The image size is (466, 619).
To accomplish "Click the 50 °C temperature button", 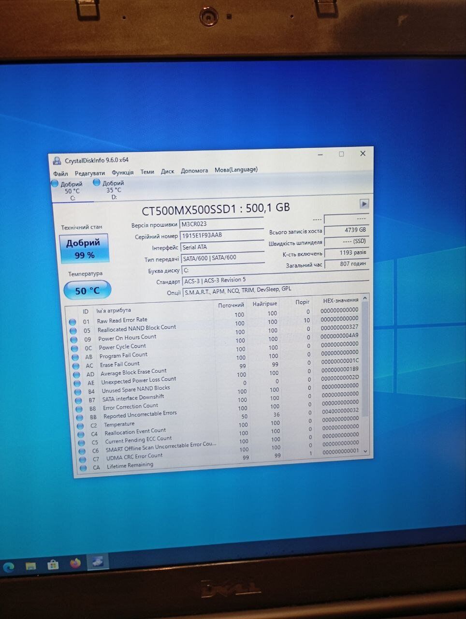I will (x=87, y=290).
